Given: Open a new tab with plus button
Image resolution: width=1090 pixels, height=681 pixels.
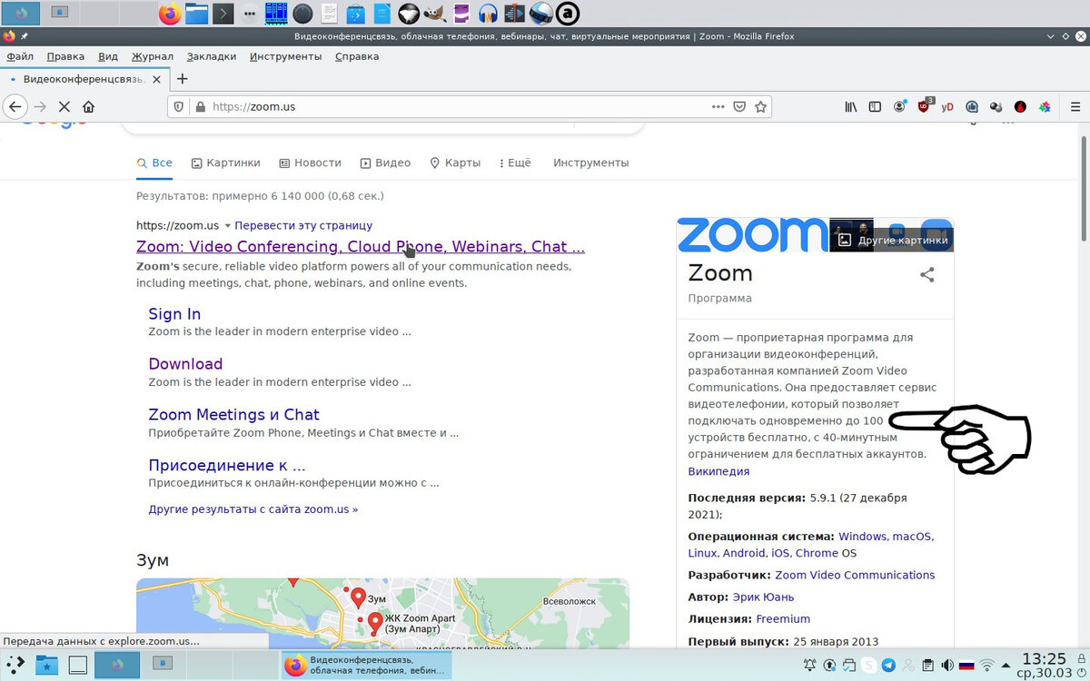Looking at the screenshot, I should pyautogui.click(x=182, y=79).
